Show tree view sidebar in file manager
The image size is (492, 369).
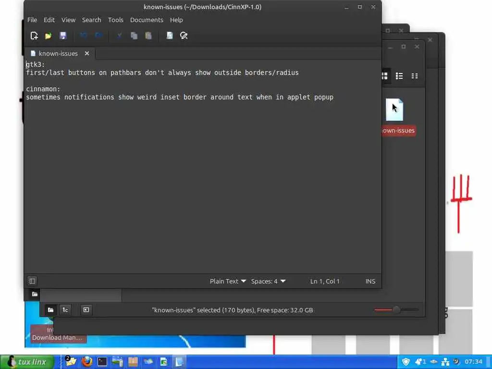pyautogui.click(x=65, y=310)
